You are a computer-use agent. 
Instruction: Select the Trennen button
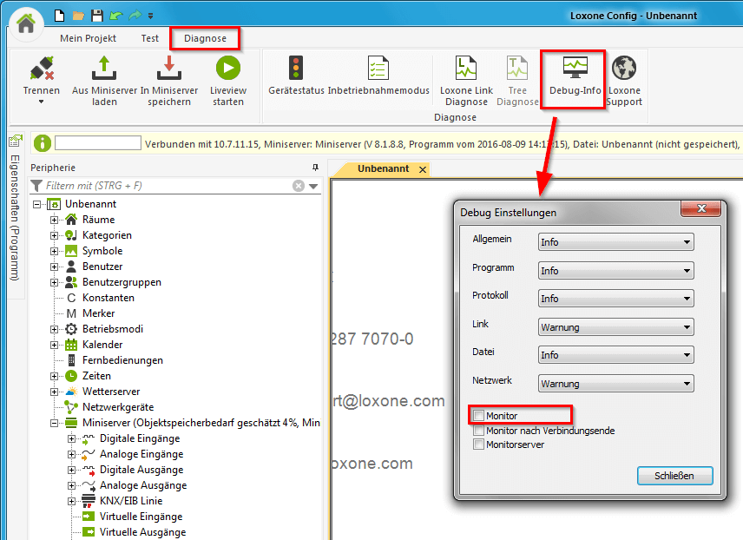(x=41, y=78)
